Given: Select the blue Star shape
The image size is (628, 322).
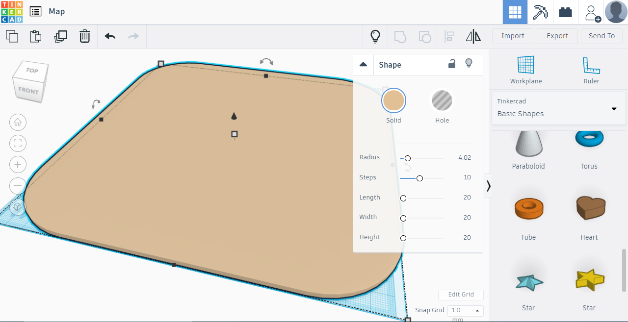Looking at the screenshot, I should pyautogui.click(x=528, y=289).
